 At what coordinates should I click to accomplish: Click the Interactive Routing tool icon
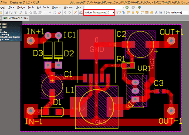pyautogui.click(x=119, y=12)
